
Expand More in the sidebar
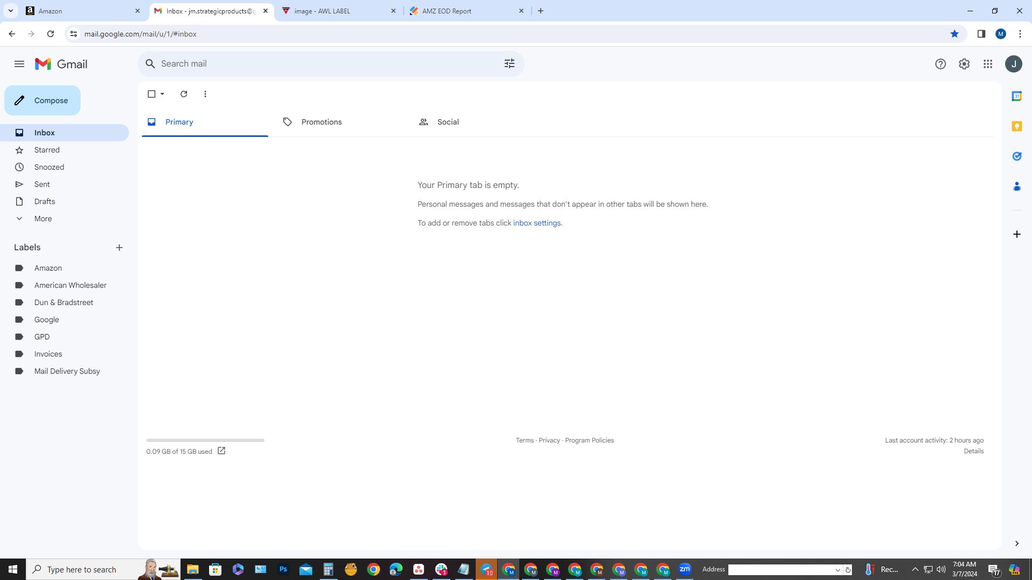click(64, 219)
